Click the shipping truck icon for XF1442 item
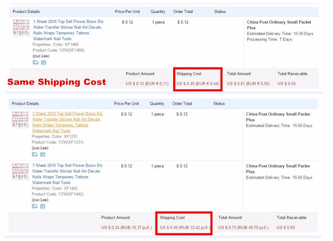 tap(35, 206)
